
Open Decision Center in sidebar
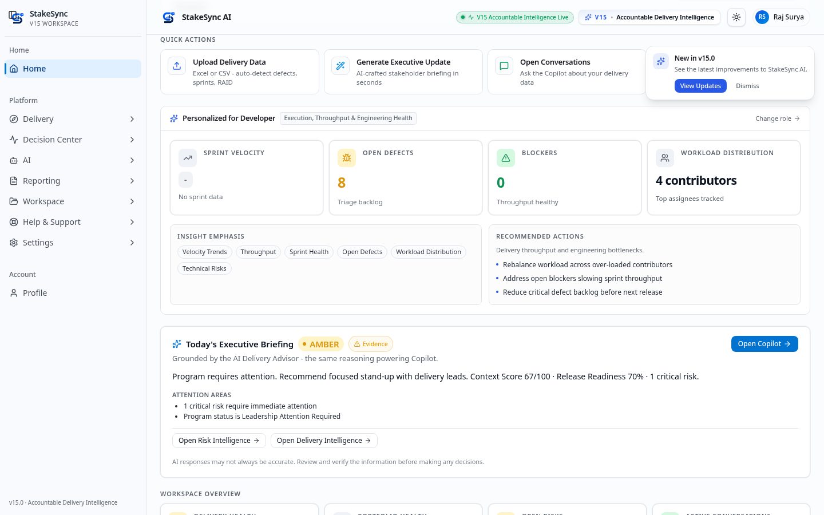click(73, 140)
